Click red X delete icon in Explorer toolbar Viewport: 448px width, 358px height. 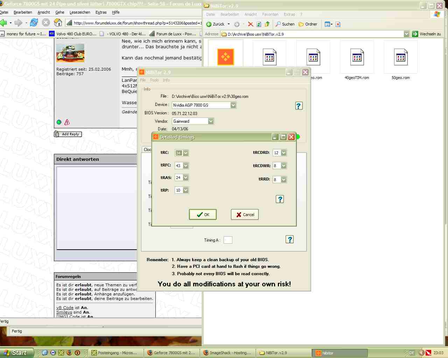(251, 24)
